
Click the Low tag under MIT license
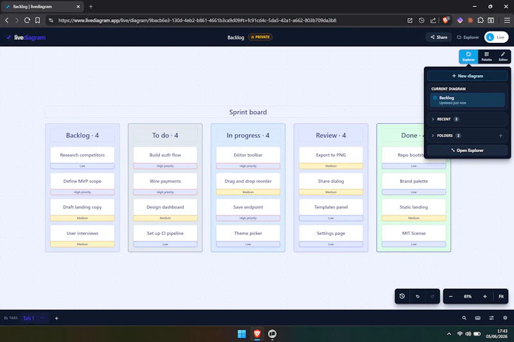414,244
